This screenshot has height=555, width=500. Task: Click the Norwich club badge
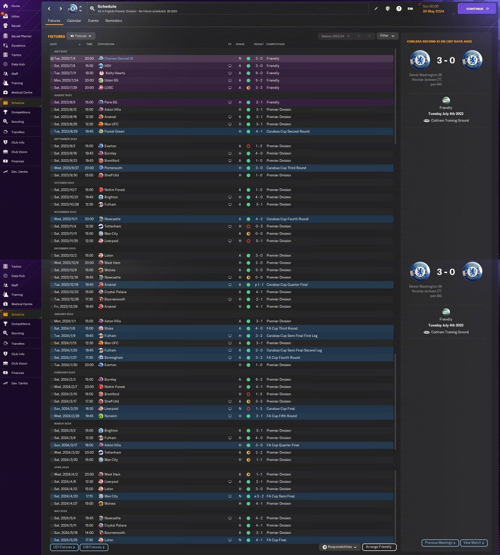(101, 416)
